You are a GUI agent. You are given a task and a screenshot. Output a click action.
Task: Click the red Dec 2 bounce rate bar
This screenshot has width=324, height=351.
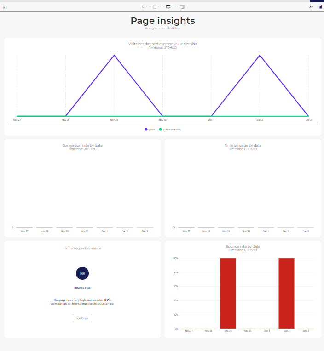(286, 294)
